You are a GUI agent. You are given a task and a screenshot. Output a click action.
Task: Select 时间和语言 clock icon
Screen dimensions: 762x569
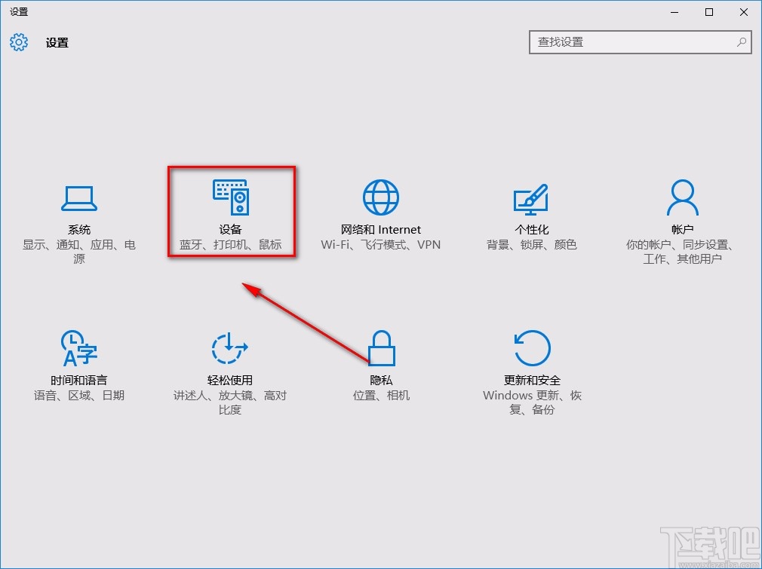click(x=78, y=347)
